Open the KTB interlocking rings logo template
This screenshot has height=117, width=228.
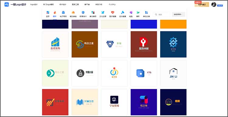(x=114, y=73)
